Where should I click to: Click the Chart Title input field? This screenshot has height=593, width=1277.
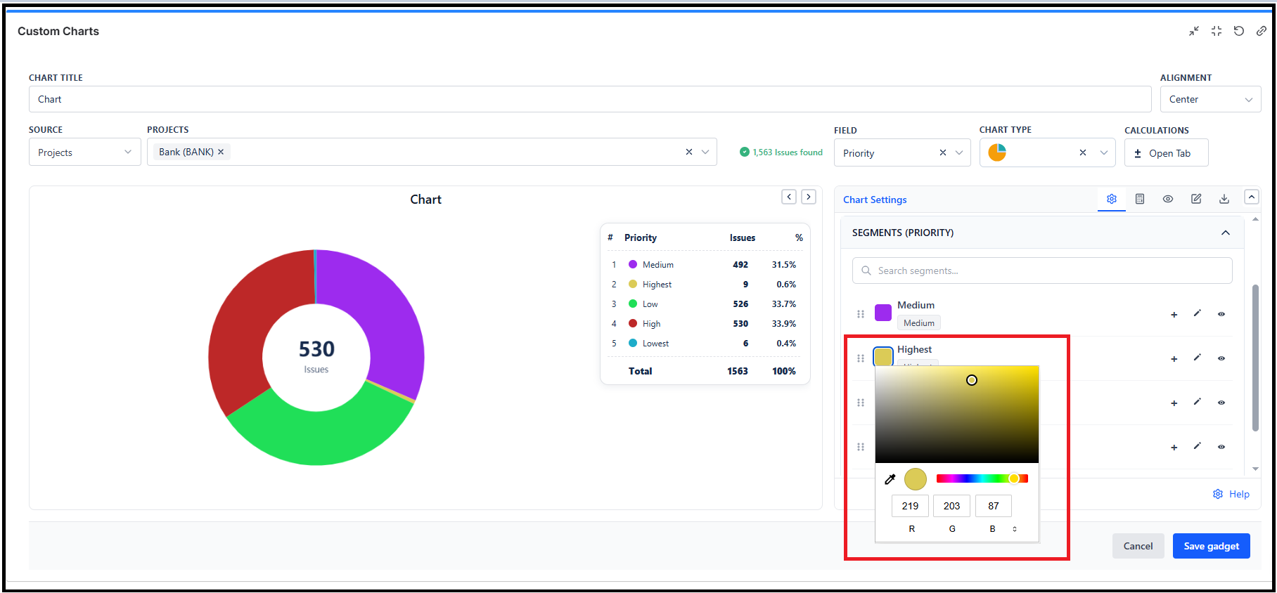pos(589,99)
